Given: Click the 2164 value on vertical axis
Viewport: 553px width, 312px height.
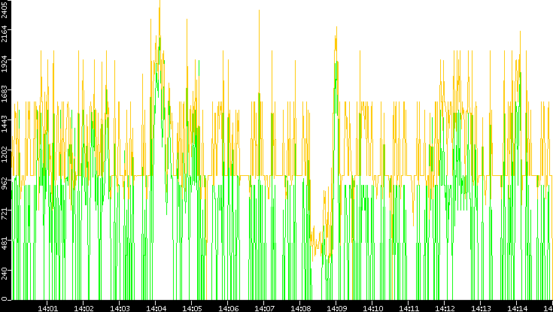Looking at the screenshot, I should coord(5,35).
